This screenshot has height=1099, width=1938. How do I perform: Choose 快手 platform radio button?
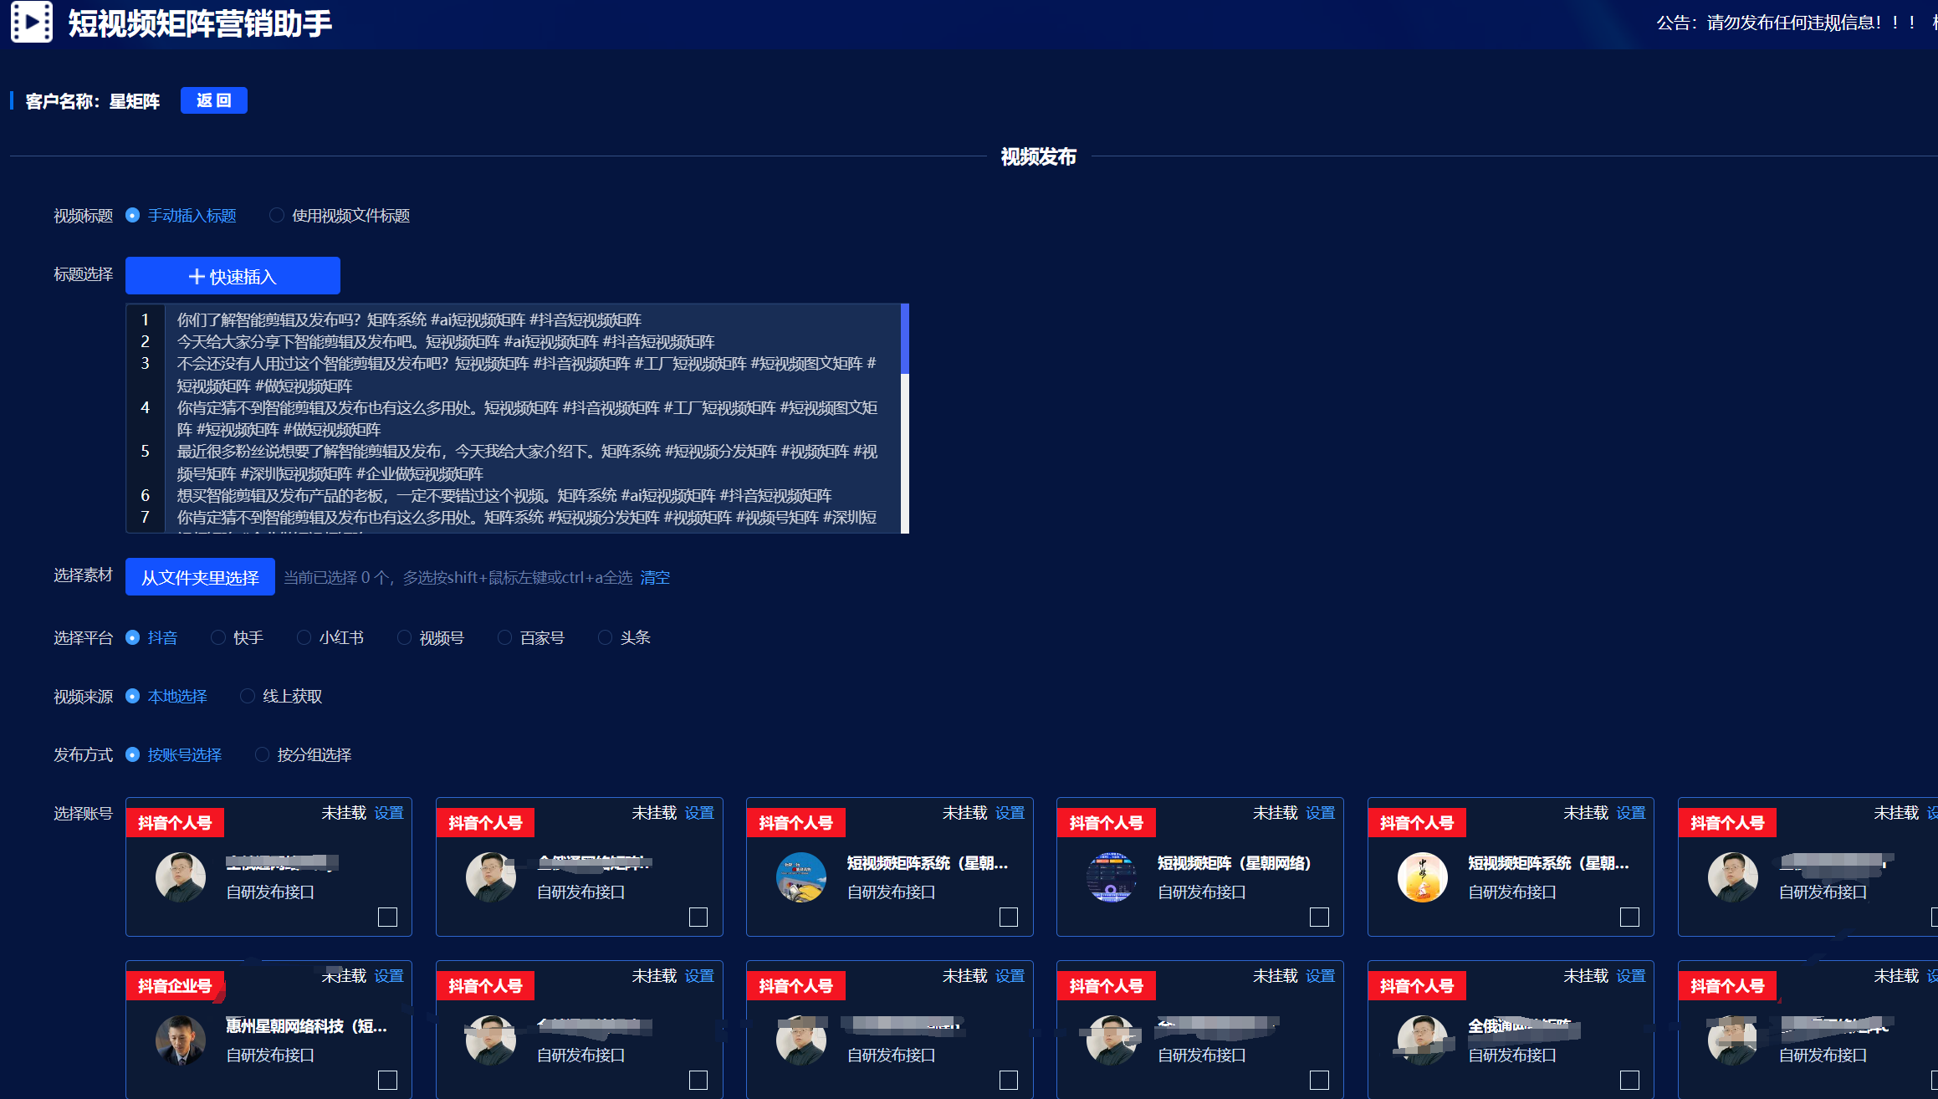tap(218, 638)
